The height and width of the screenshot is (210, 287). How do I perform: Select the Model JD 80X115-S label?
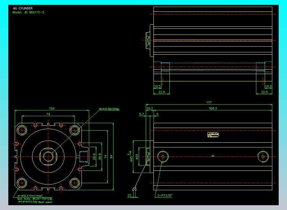click(28, 12)
